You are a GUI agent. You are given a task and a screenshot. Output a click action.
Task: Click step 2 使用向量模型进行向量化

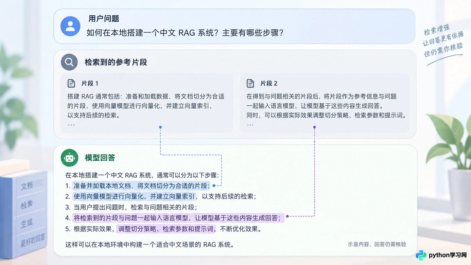point(161,196)
